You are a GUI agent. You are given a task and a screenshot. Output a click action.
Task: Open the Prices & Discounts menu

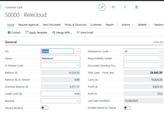pyautogui.click(x=75, y=25)
